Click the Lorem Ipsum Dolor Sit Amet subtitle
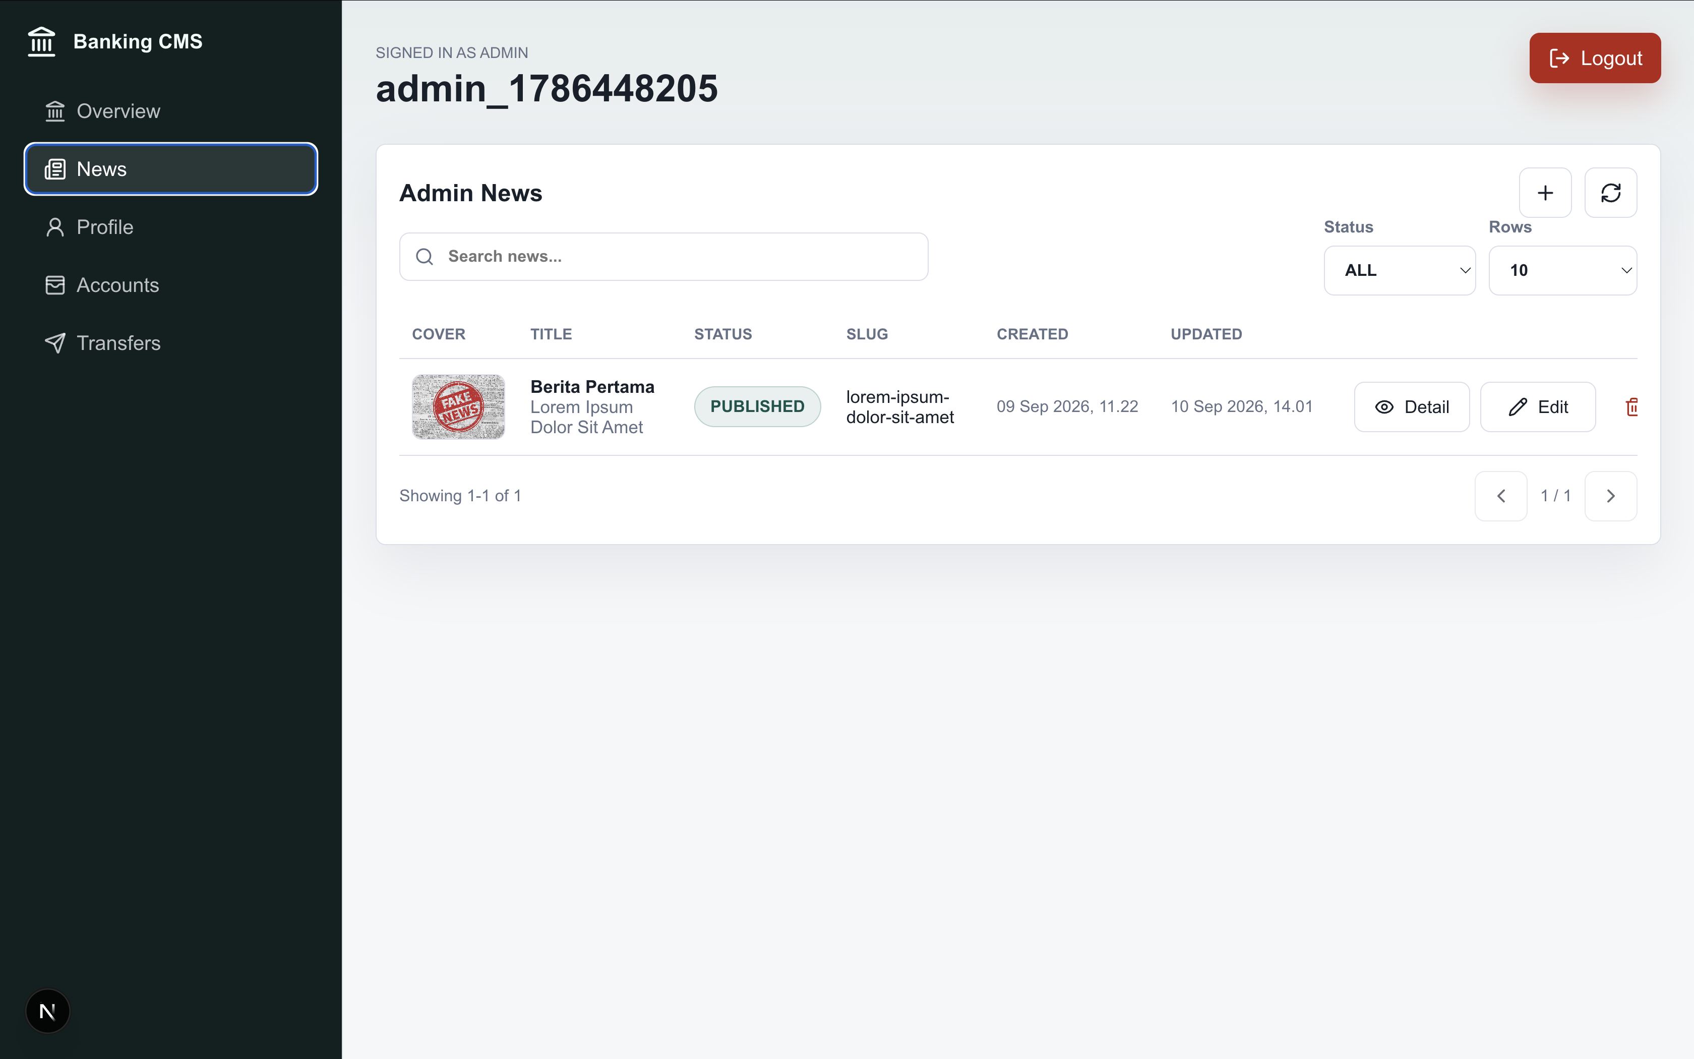This screenshot has height=1059, width=1694. (x=587, y=418)
